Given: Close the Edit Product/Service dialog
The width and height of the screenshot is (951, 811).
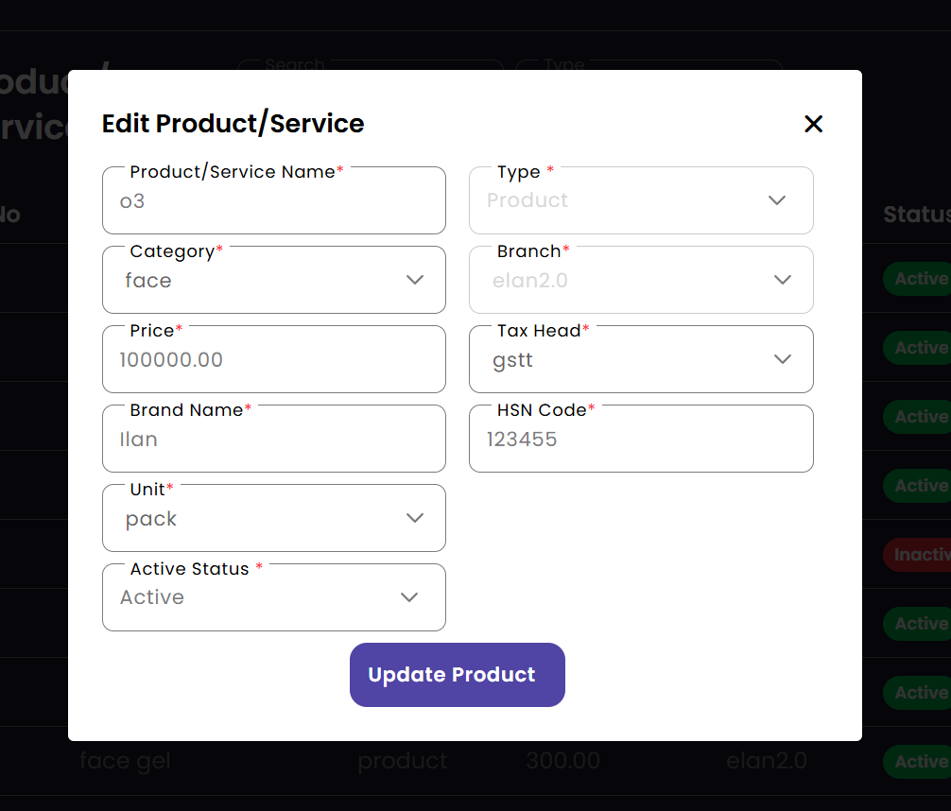Looking at the screenshot, I should tap(813, 124).
